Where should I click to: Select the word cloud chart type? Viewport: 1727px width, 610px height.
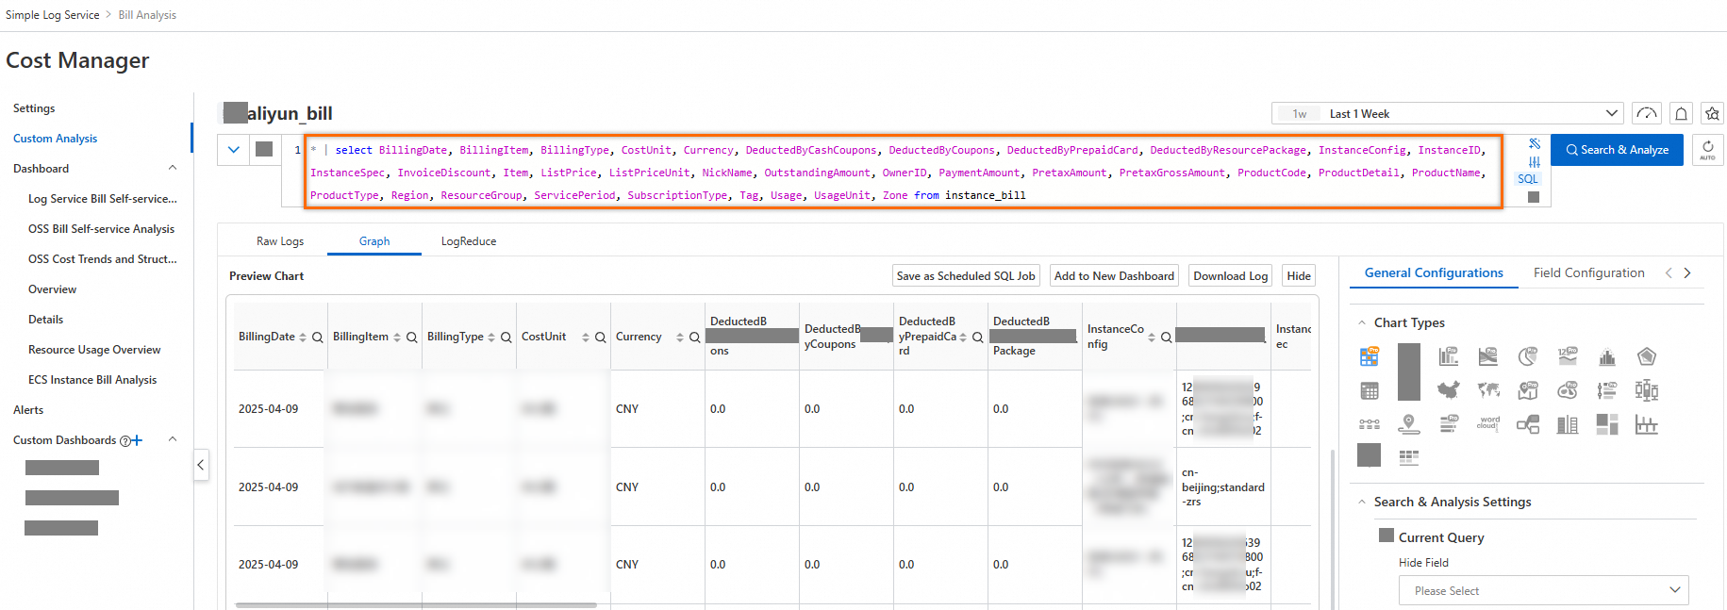point(1488,424)
